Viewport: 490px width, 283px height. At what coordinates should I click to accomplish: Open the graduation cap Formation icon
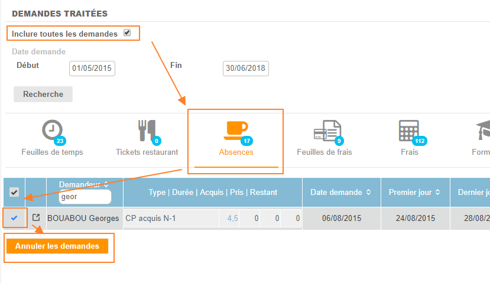[x=483, y=130]
